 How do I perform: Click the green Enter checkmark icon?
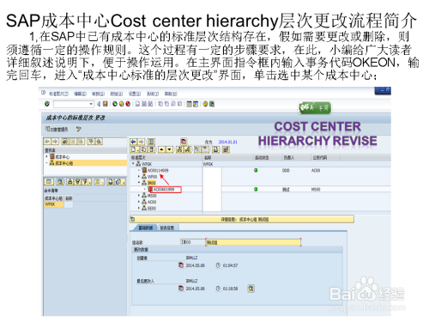click(x=47, y=104)
